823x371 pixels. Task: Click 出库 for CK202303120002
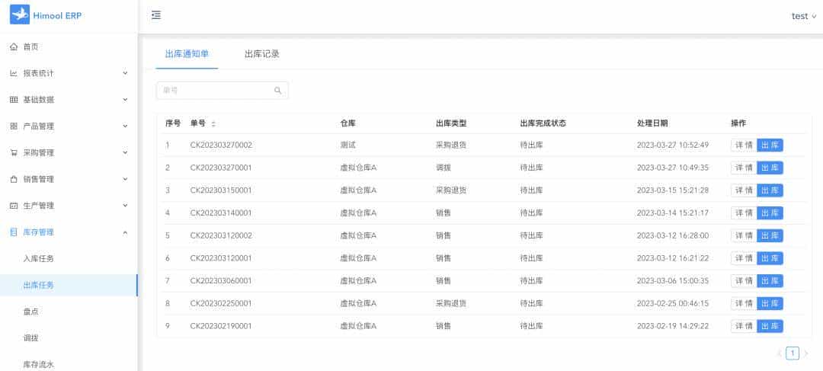point(770,235)
